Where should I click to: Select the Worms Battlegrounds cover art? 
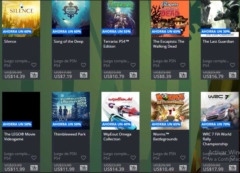[x=170, y=111]
